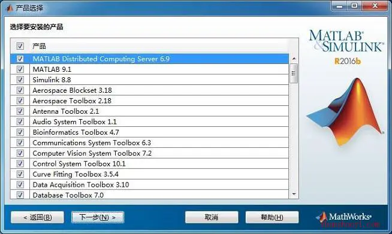Uncheck Curve Fitting Toolbox 3.5.4
This screenshot has width=392, height=234.
(x=20, y=174)
